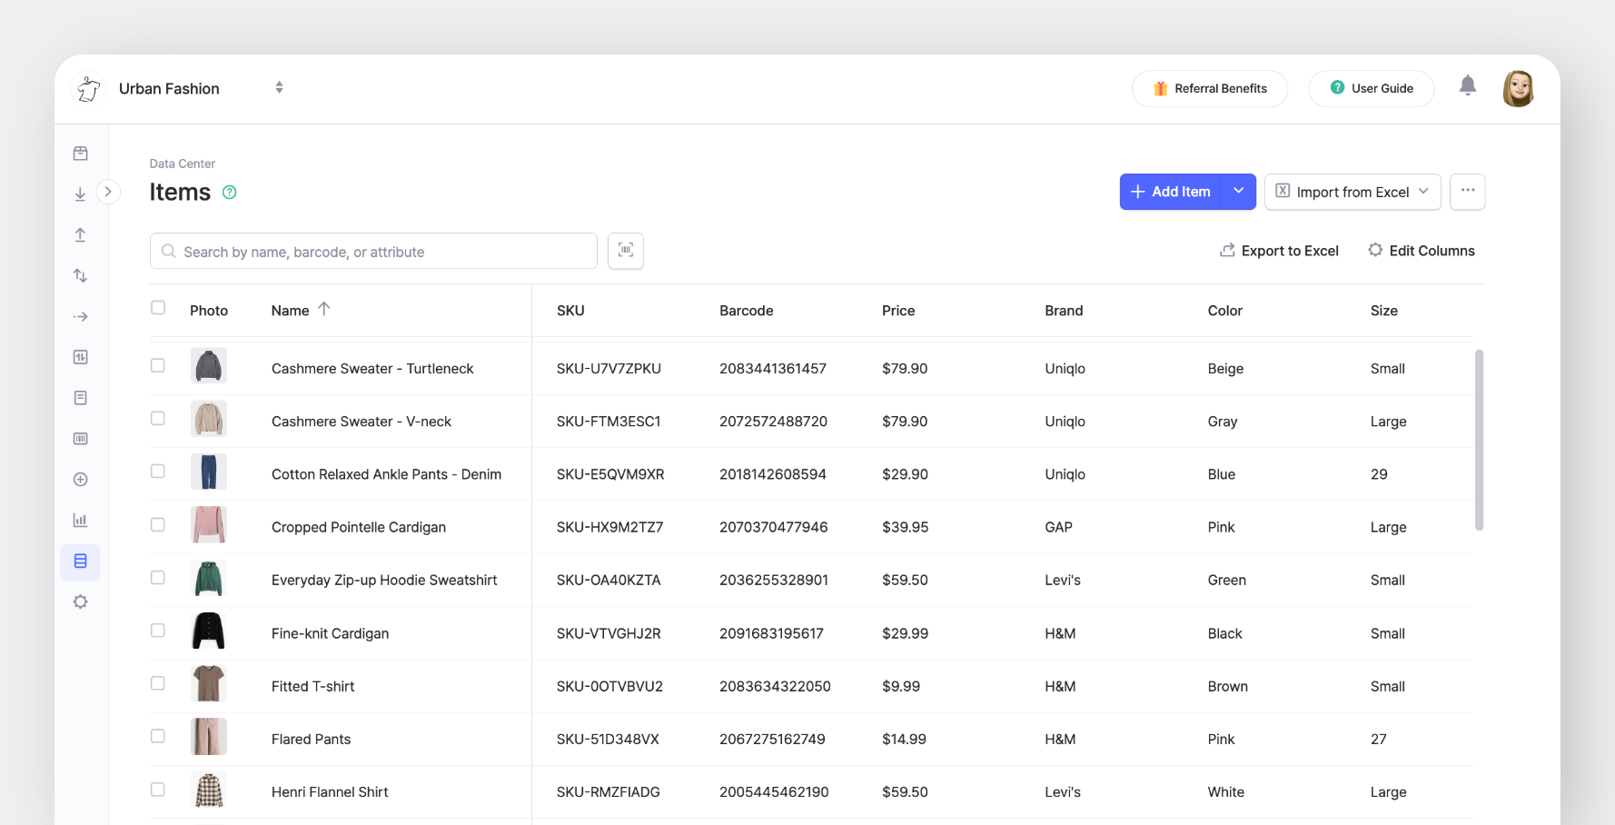Open the stock-out upload arrow in sidebar
The image size is (1615, 825).
[80, 235]
